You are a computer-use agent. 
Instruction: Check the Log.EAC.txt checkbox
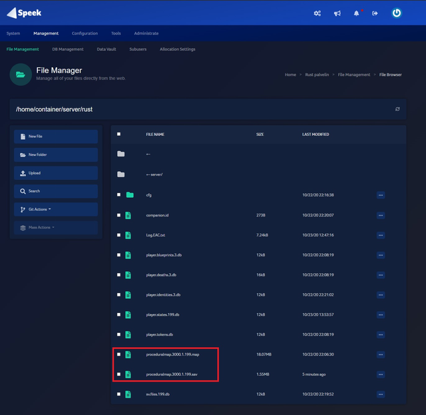[118, 235]
